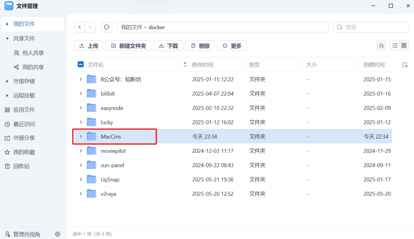Screen dimensions: 414x239
Task: Toggle sort direction on 文件名 column
Action: click(x=184, y=64)
